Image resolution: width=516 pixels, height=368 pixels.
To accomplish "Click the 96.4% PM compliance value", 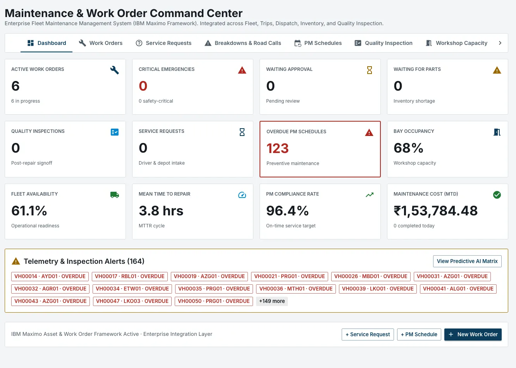I will (287, 211).
